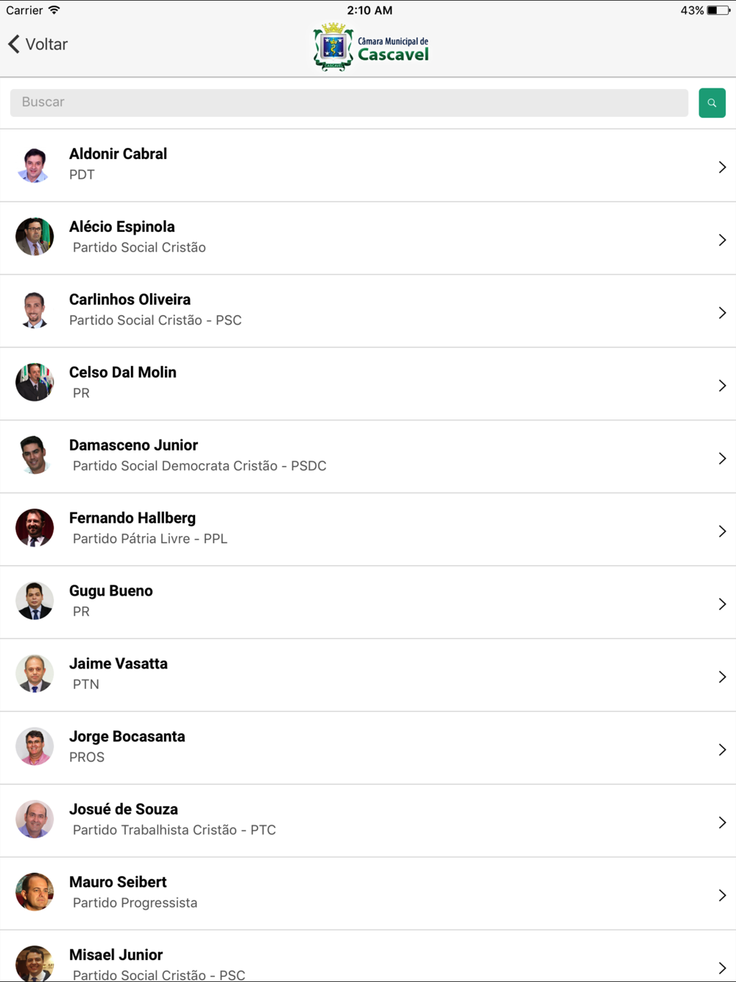Tap the Wi-Fi status icon
The width and height of the screenshot is (736, 982).
[x=54, y=10]
